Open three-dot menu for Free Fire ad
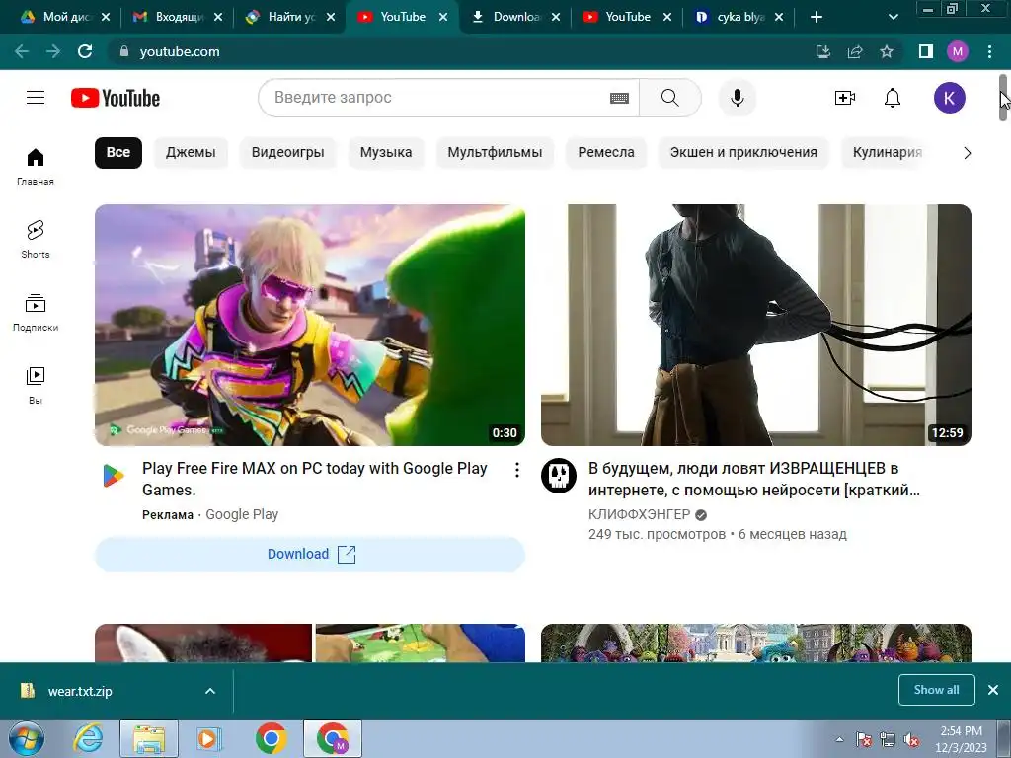1011x758 pixels. pos(517,470)
